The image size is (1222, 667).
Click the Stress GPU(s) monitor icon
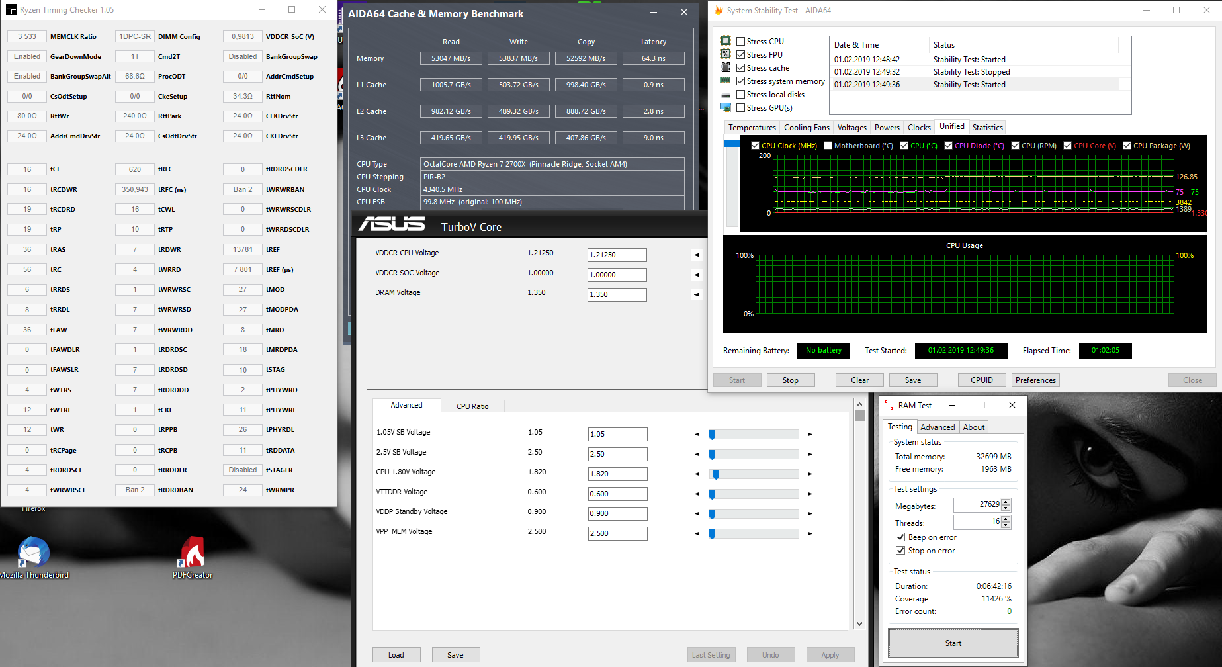click(726, 107)
